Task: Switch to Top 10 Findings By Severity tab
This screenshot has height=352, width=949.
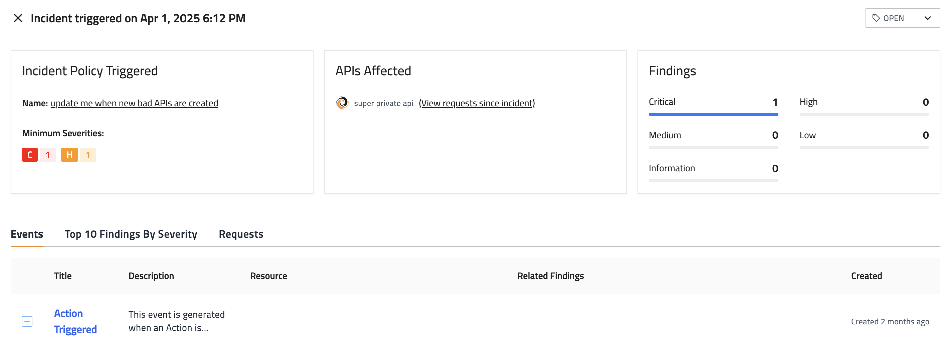Action: [131, 234]
